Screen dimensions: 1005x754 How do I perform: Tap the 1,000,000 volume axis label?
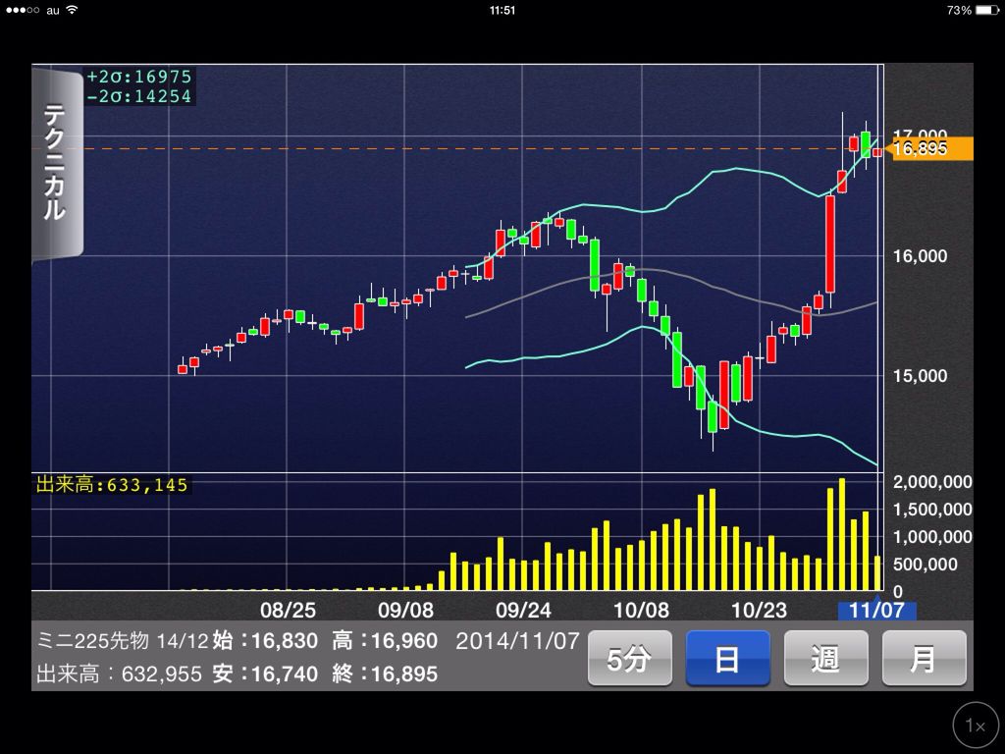point(932,537)
